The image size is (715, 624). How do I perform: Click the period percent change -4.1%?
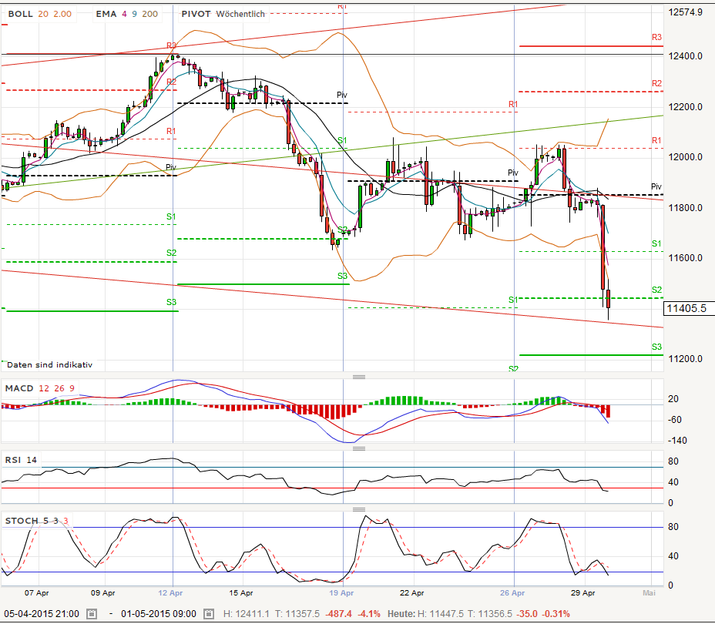pos(369,614)
